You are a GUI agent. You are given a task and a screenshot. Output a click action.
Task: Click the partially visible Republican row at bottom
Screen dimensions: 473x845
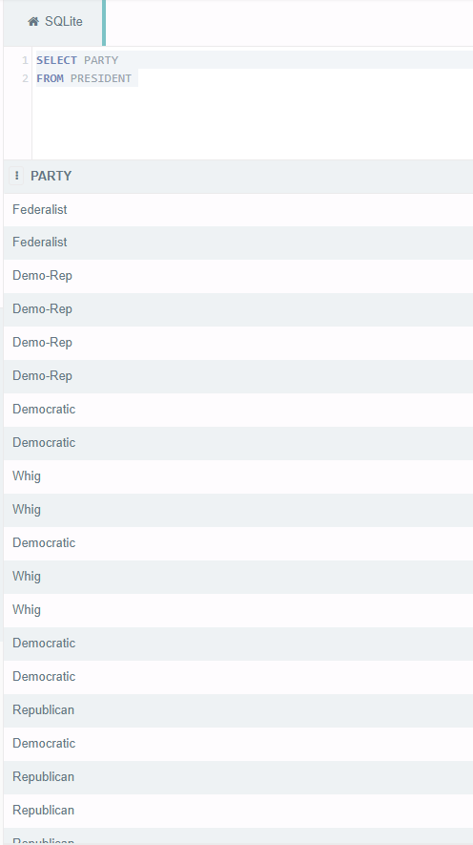point(238,835)
